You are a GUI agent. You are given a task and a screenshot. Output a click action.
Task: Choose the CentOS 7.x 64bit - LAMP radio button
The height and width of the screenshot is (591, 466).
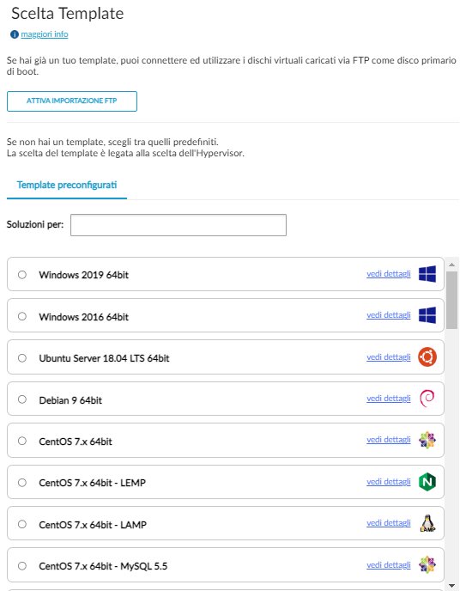coord(22,524)
